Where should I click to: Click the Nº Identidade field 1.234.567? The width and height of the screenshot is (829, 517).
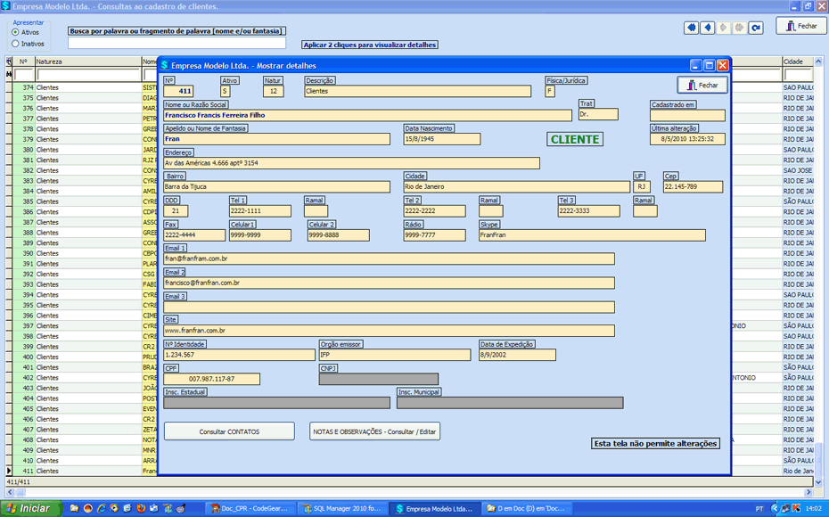(239, 355)
